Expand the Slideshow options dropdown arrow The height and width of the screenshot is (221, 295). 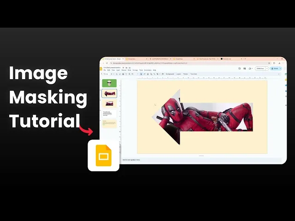tap(267, 69)
